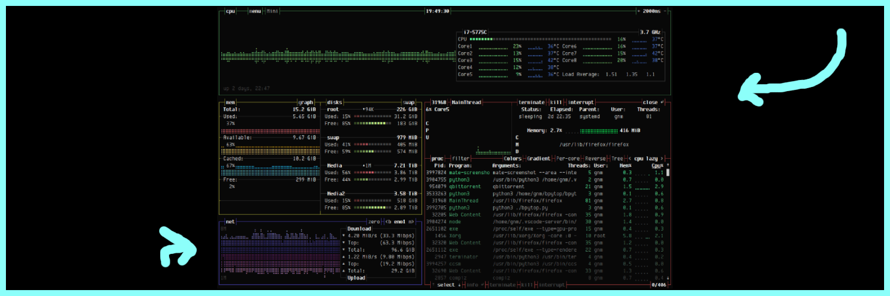Select python3 process with Pid 3904755
This screenshot has width=890, height=296.
(545, 179)
